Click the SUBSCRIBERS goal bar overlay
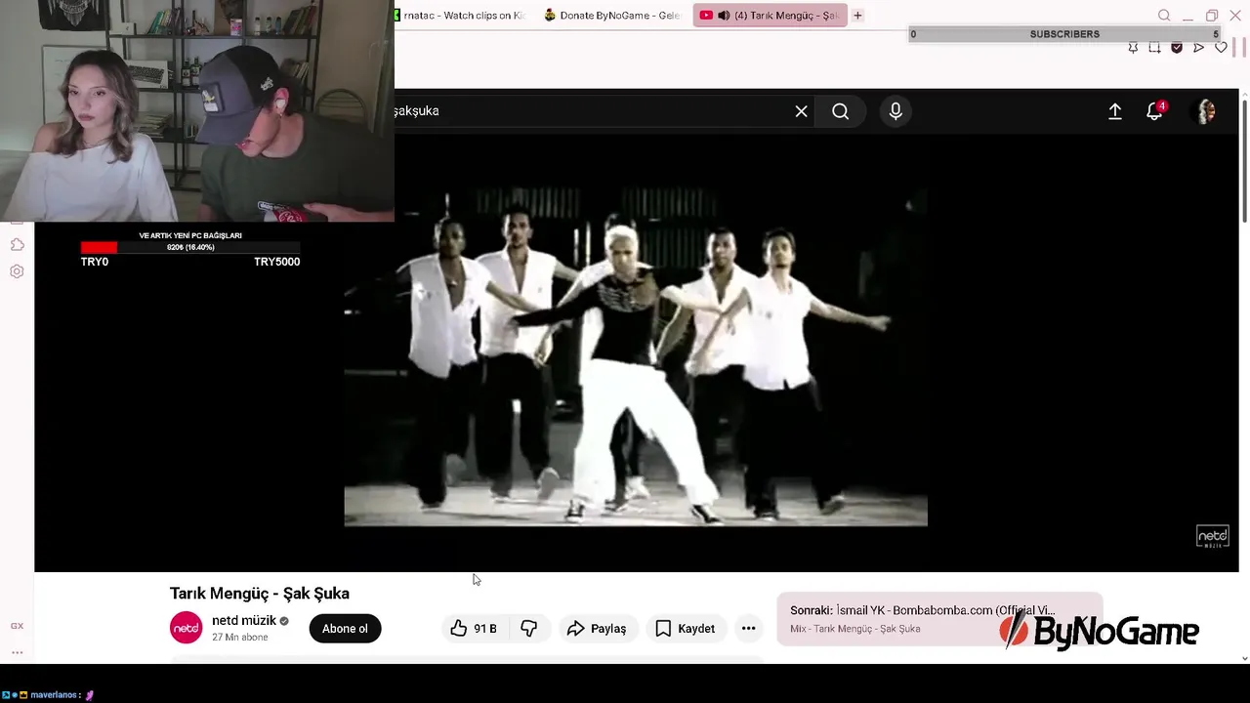1250x703 pixels. [x=1064, y=34]
